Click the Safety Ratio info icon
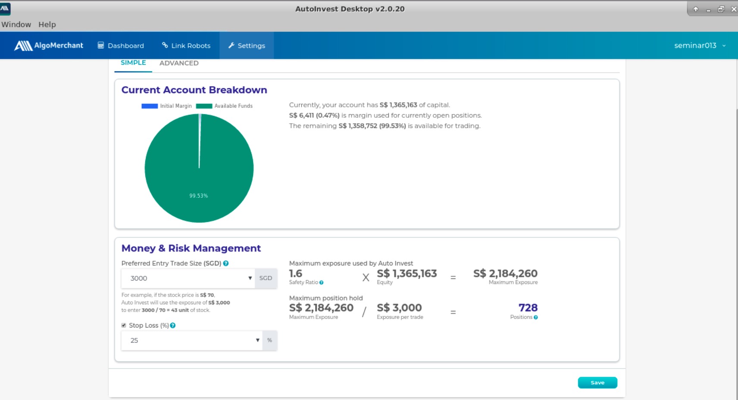The height and width of the screenshot is (400, 738). (x=322, y=283)
